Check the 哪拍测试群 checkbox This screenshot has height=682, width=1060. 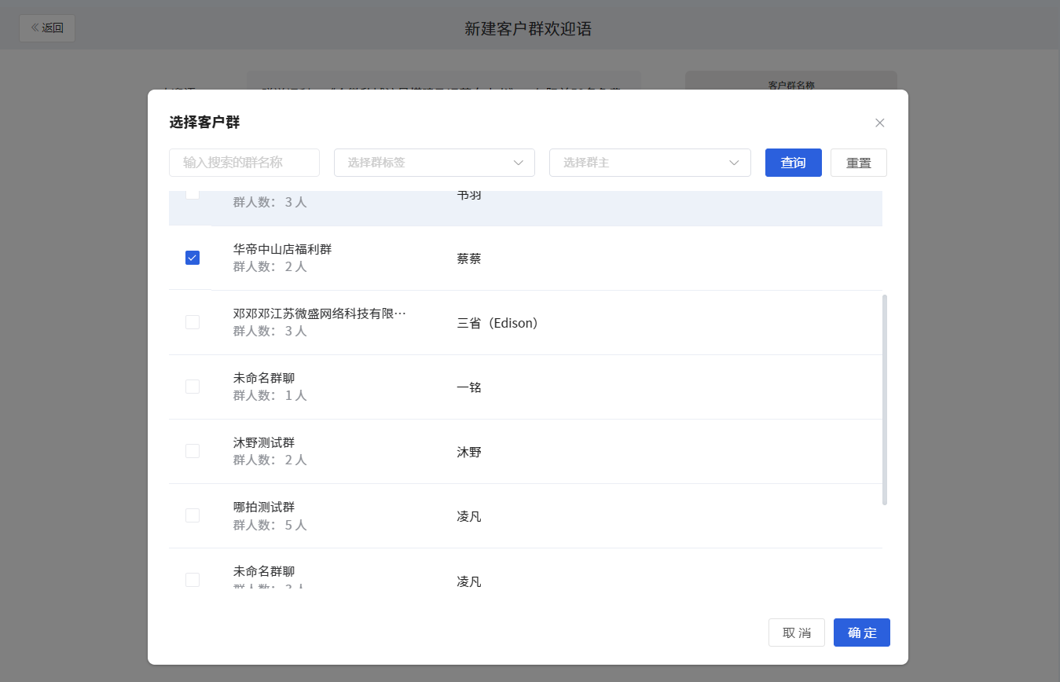coord(193,515)
